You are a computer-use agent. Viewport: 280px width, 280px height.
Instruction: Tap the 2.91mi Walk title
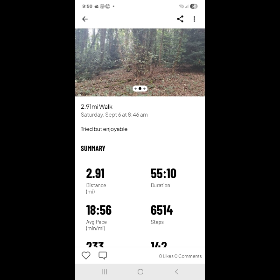pyautogui.click(x=97, y=106)
